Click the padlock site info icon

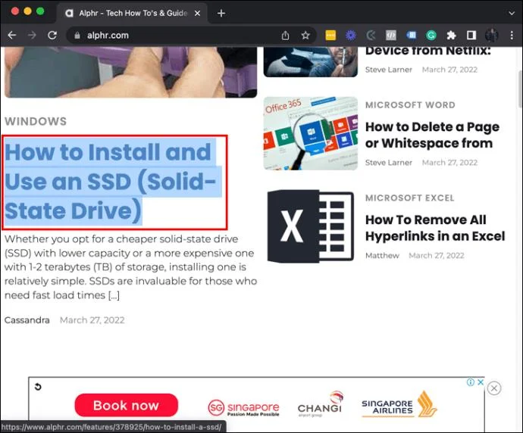pyautogui.click(x=77, y=36)
